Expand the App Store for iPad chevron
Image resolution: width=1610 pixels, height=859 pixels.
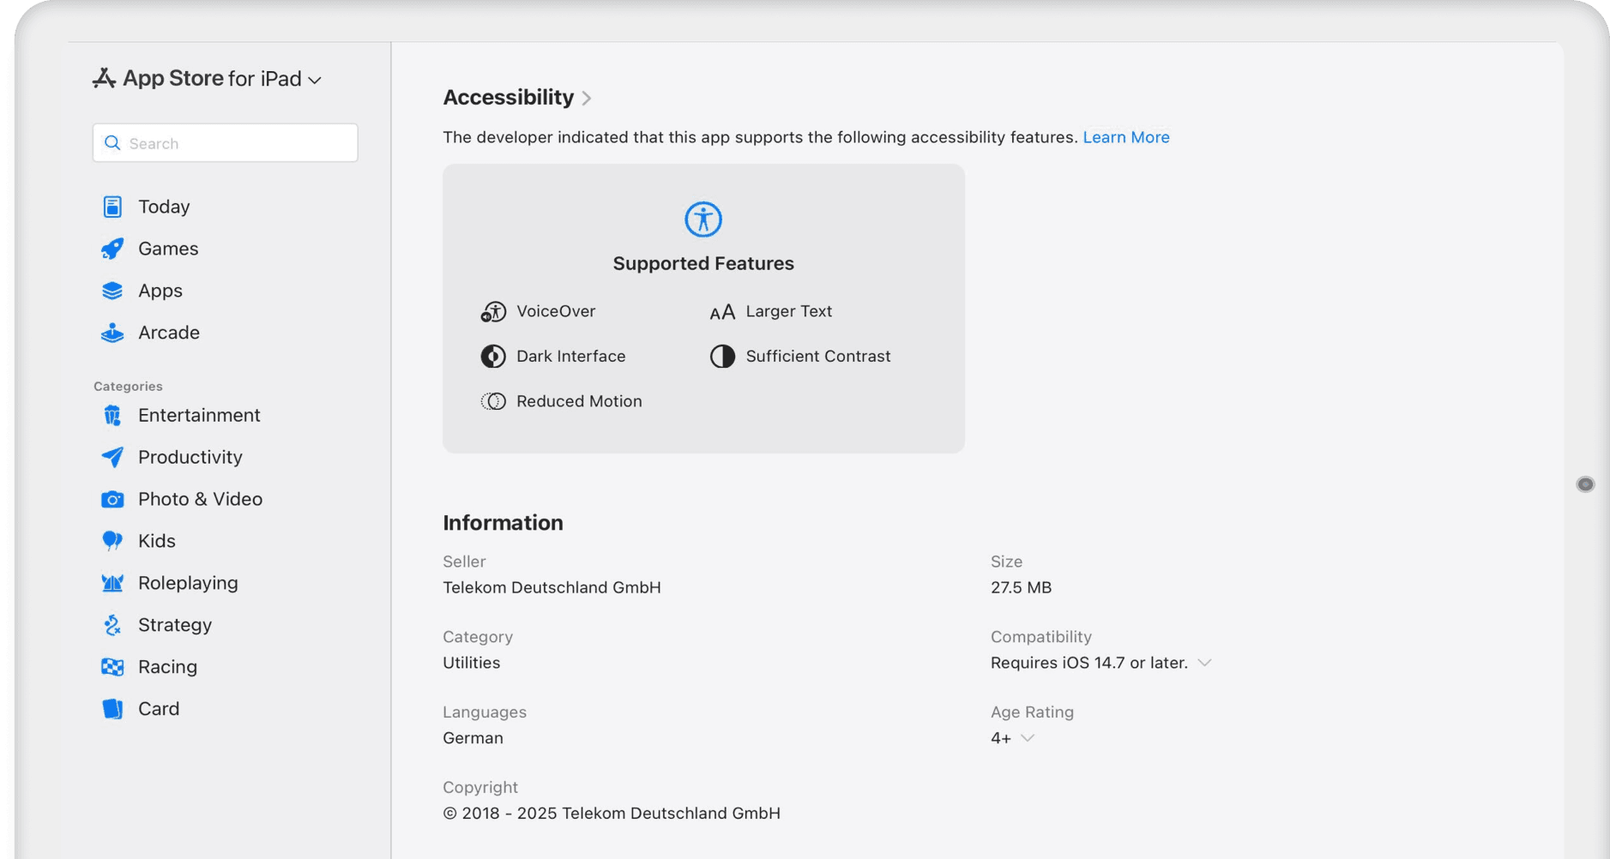click(316, 79)
